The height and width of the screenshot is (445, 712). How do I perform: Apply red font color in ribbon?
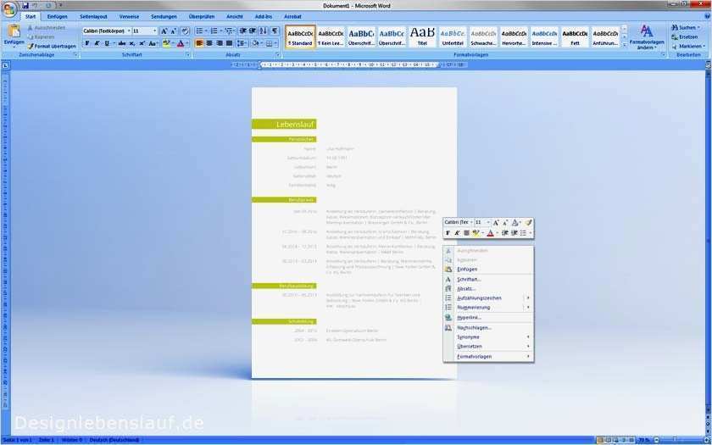pos(181,43)
